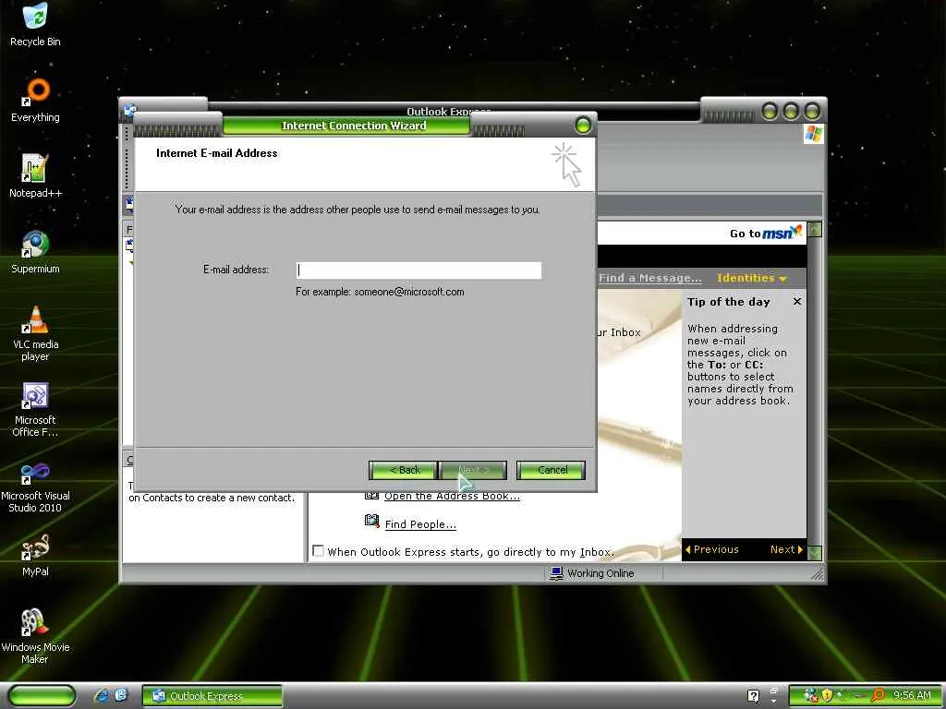
Task: Open the Microsoft Office shortcut icon
Action: pos(35,409)
